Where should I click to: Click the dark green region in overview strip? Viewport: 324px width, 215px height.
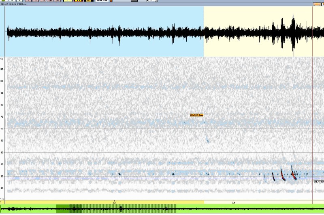point(69,209)
